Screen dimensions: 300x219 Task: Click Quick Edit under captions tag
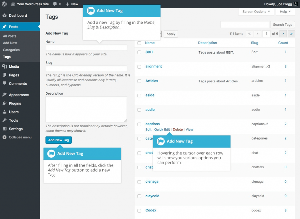coord(162,130)
